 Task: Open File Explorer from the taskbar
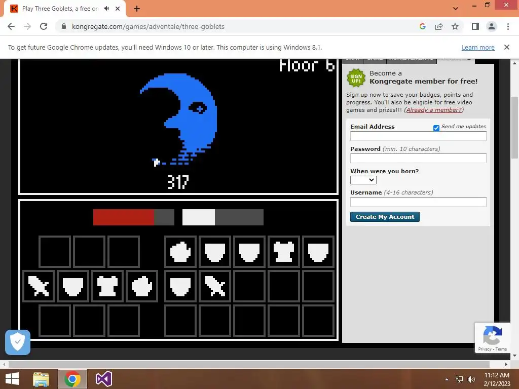click(x=41, y=379)
